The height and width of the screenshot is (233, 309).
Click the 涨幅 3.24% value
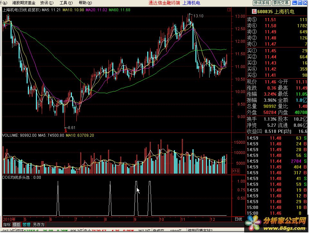pos(270,94)
